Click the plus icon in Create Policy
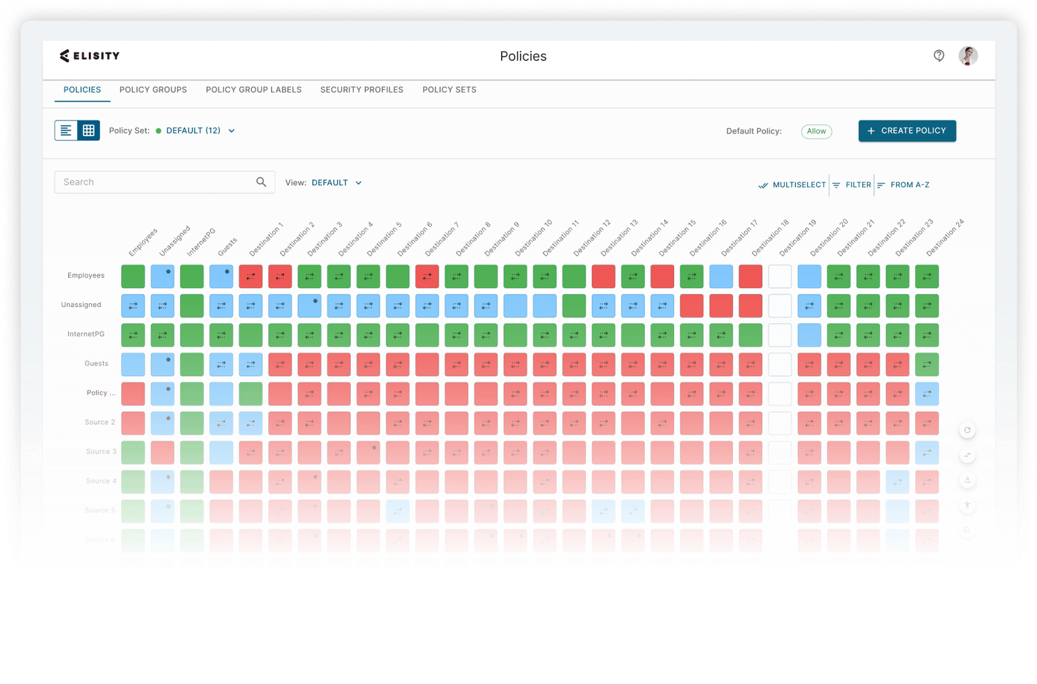This screenshot has width=1037, height=684. (x=871, y=131)
